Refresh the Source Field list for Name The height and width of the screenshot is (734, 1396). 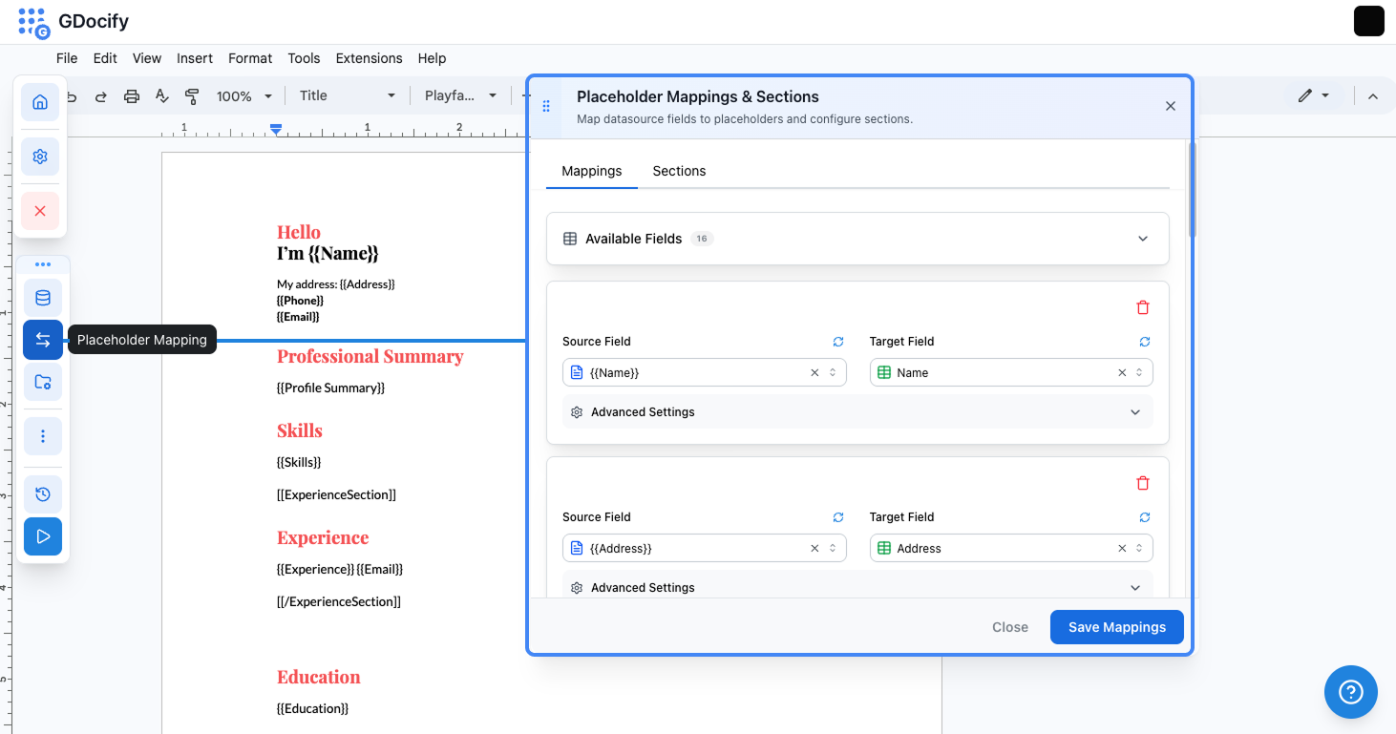(x=837, y=342)
